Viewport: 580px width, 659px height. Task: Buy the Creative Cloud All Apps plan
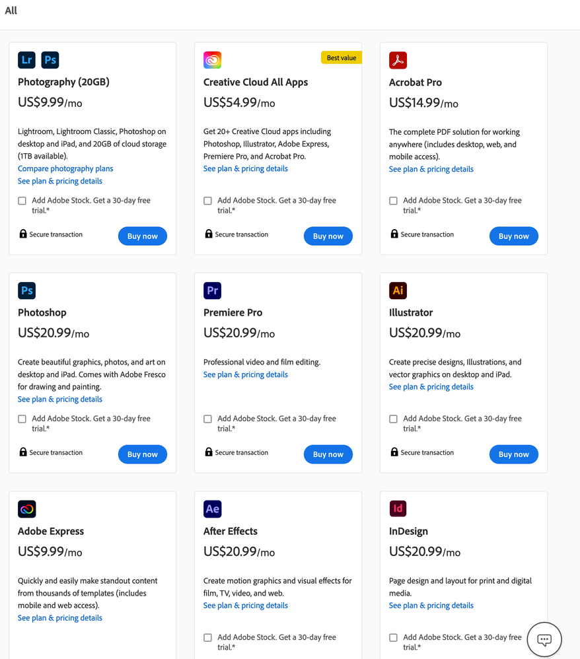328,236
